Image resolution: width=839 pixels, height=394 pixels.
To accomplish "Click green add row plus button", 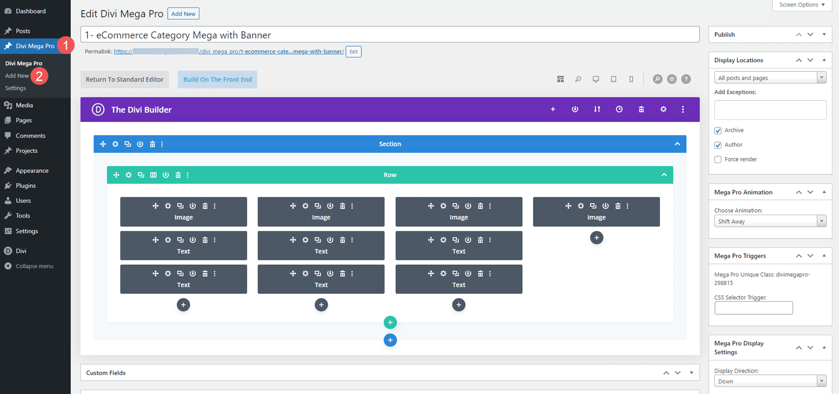I will tap(390, 322).
